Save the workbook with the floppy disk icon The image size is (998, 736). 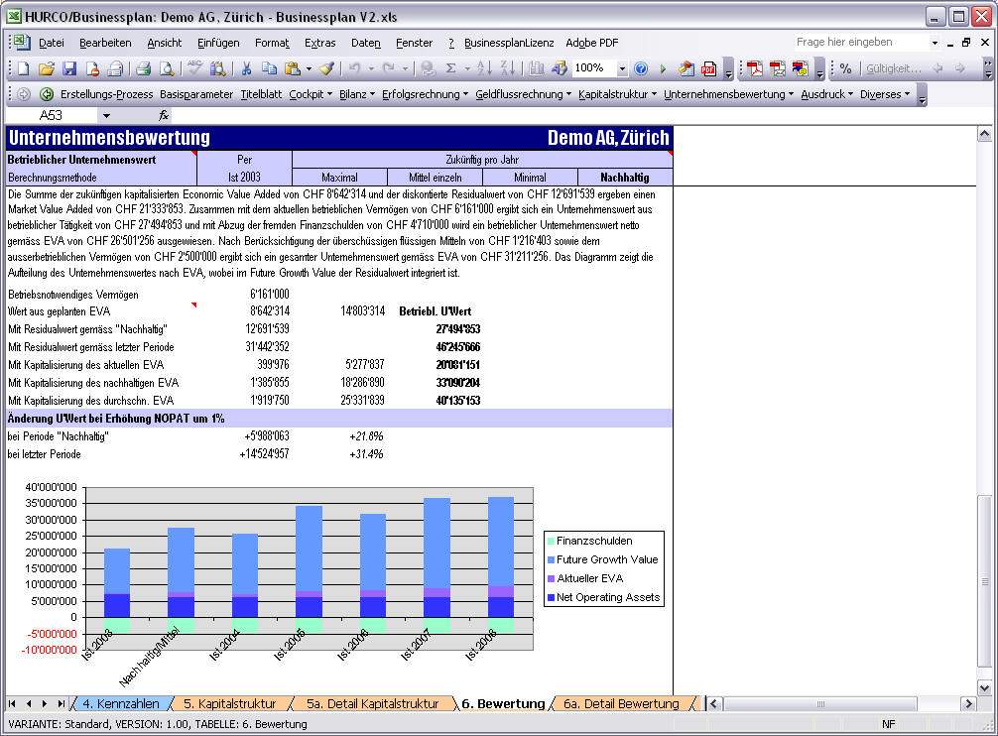pyautogui.click(x=69, y=68)
